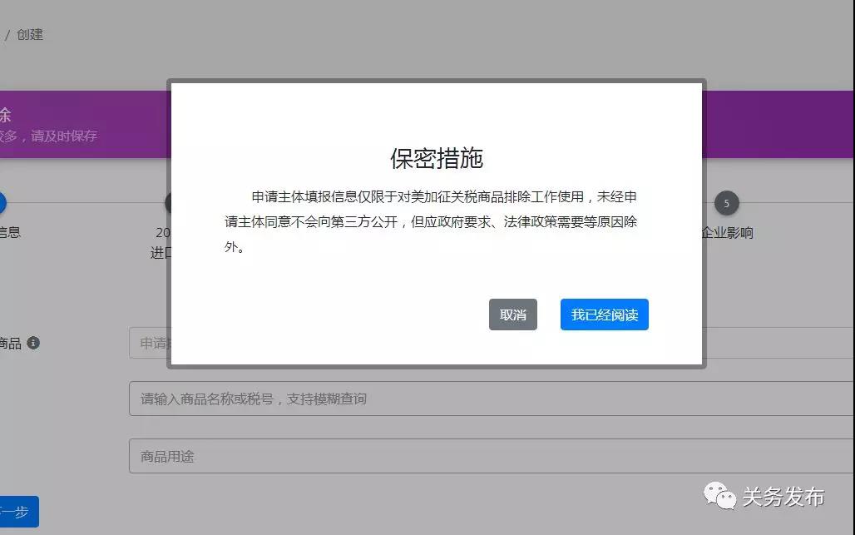This screenshot has width=855, height=535.
Task: Click the 进口 step label text
Action: (x=160, y=253)
